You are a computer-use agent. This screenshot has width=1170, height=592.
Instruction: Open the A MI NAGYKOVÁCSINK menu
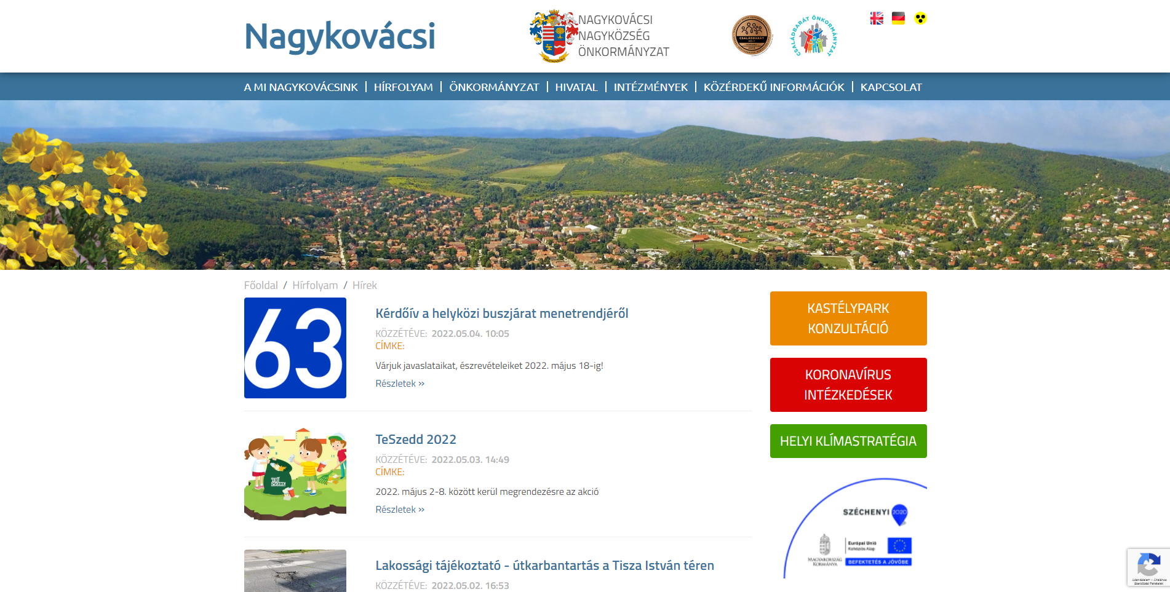pos(301,87)
